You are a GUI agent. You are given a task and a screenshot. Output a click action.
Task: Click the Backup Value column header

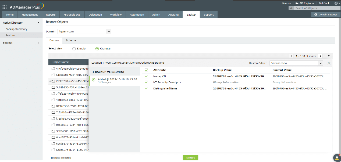tap(222, 70)
